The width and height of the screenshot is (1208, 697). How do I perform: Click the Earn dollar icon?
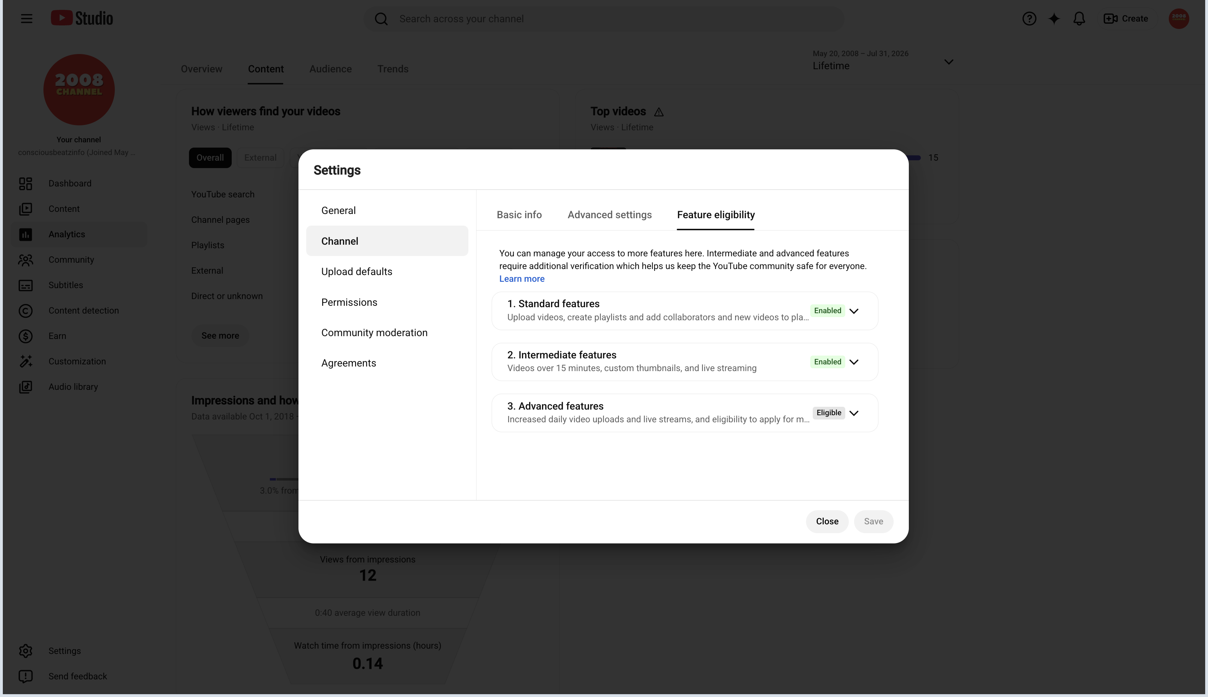coord(26,336)
